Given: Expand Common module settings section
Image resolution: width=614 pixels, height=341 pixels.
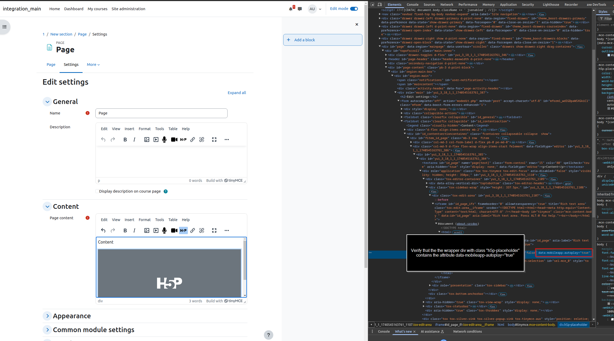Looking at the screenshot, I should (47, 330).
